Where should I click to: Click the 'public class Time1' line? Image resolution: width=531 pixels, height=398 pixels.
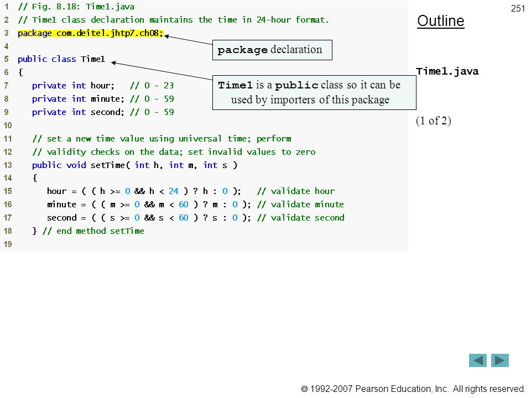61,59
